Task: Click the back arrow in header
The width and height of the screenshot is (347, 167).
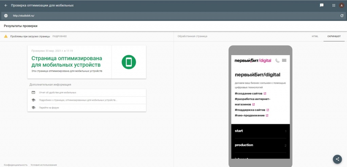Action: [x=6, y=6]
